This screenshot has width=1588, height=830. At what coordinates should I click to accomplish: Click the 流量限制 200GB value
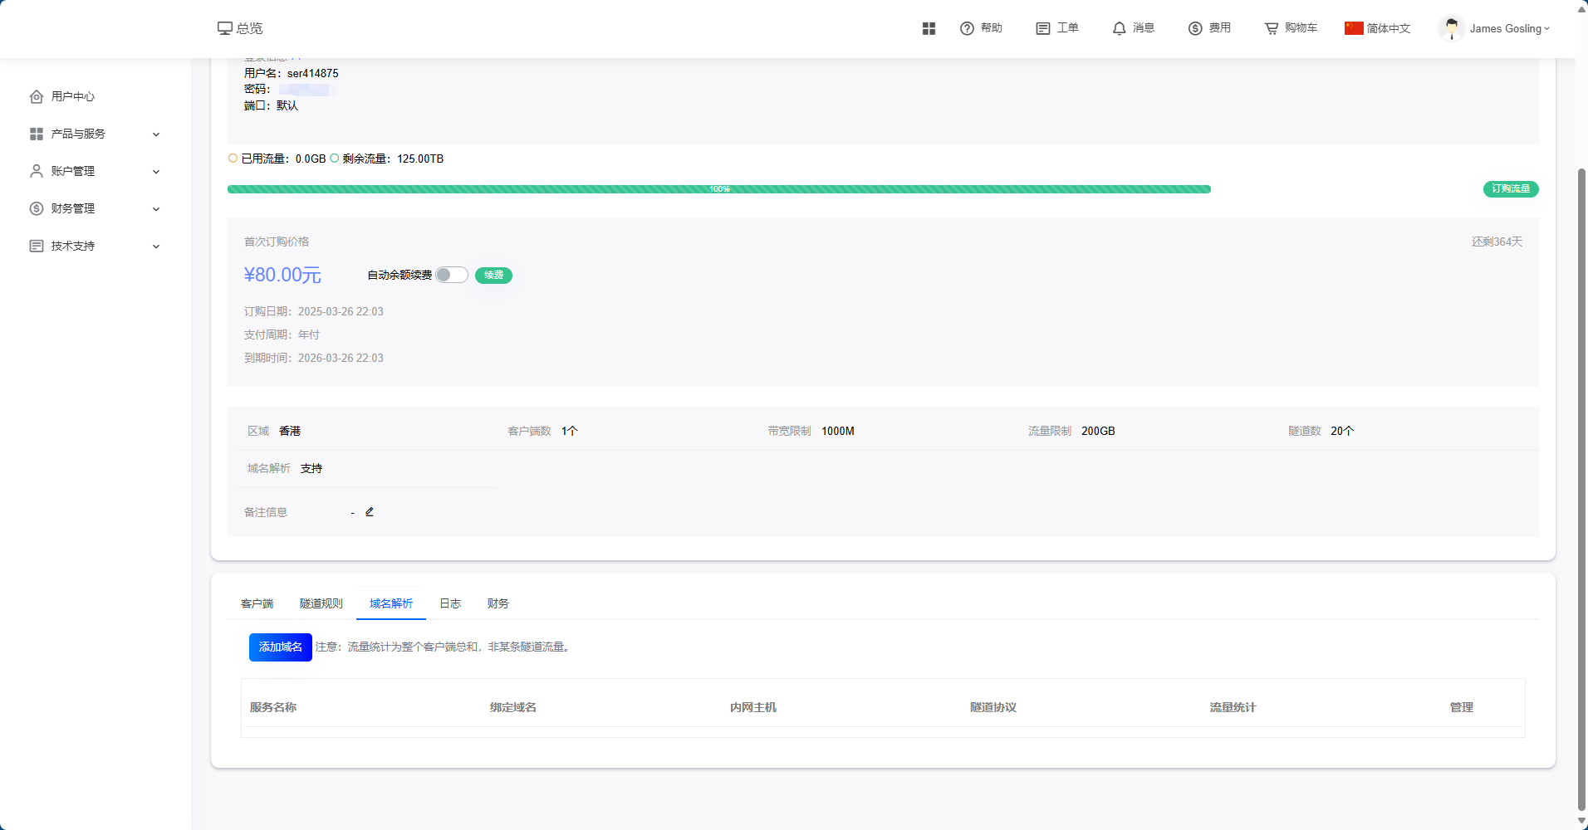point(1098,432)
